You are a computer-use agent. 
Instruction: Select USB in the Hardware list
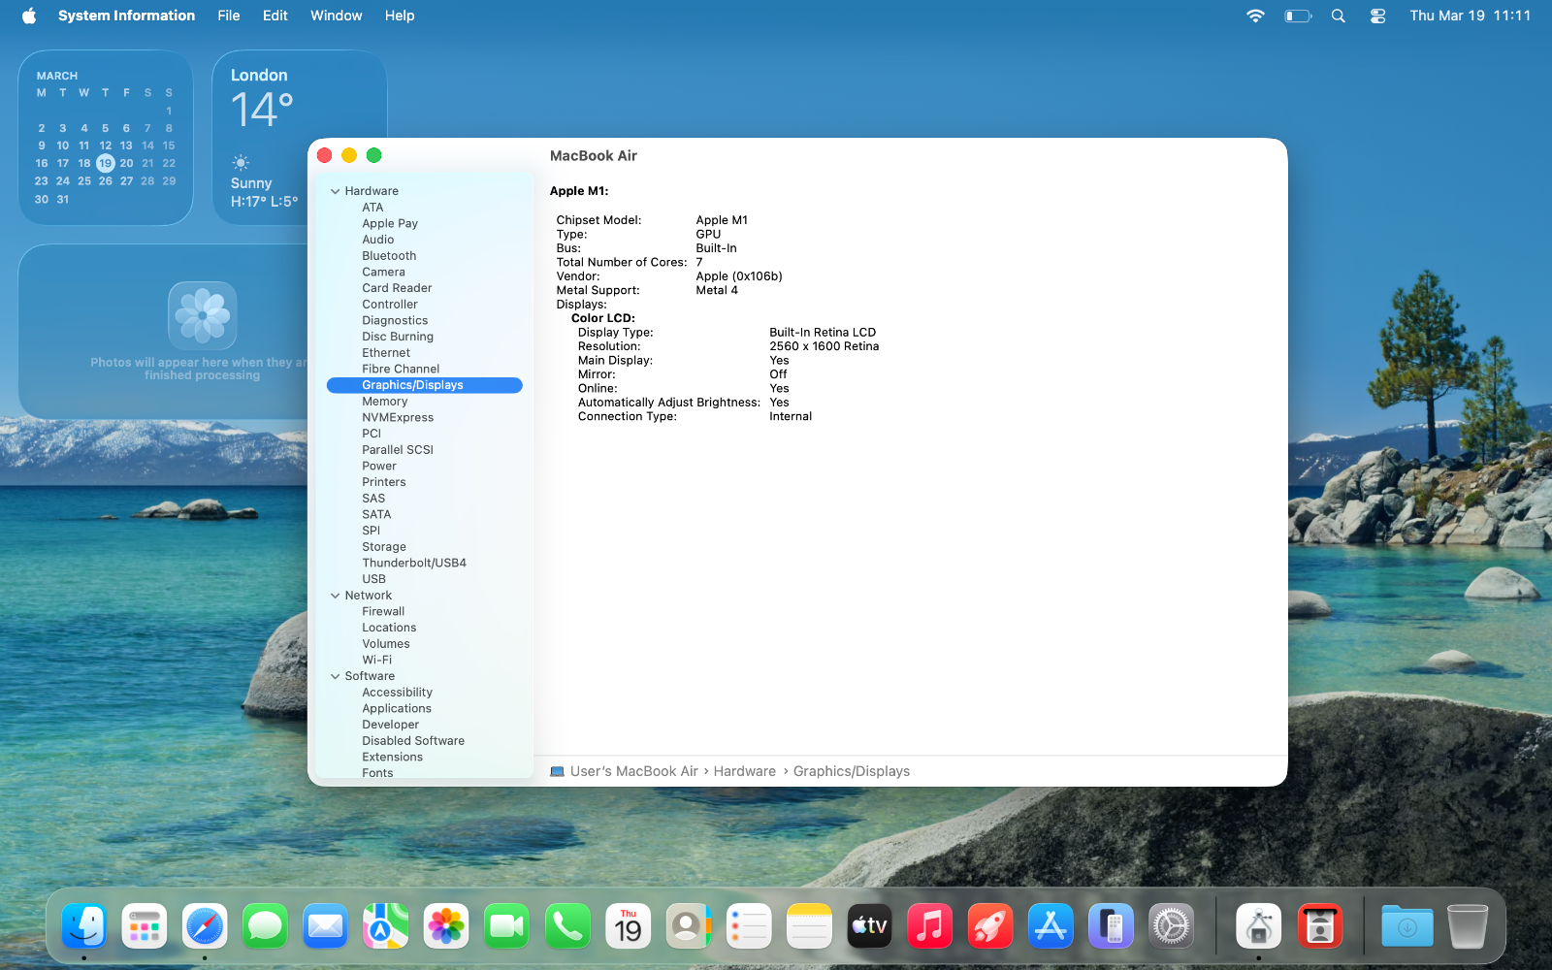(425, 579)
